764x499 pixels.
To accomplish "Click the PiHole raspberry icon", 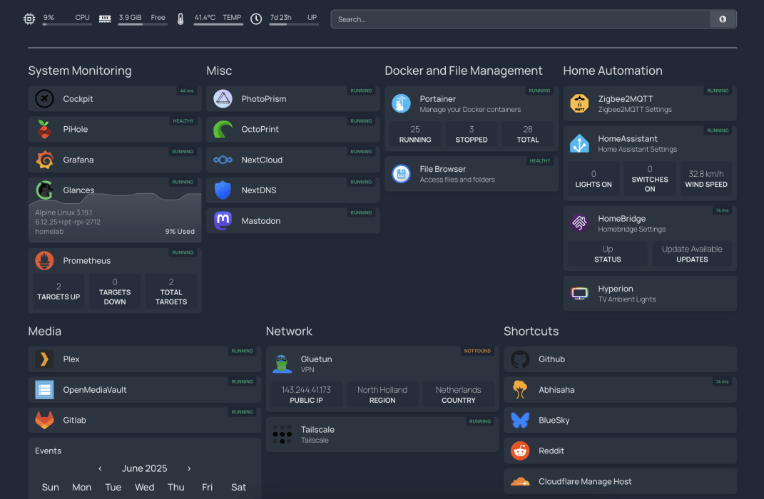I will [44, 130].
